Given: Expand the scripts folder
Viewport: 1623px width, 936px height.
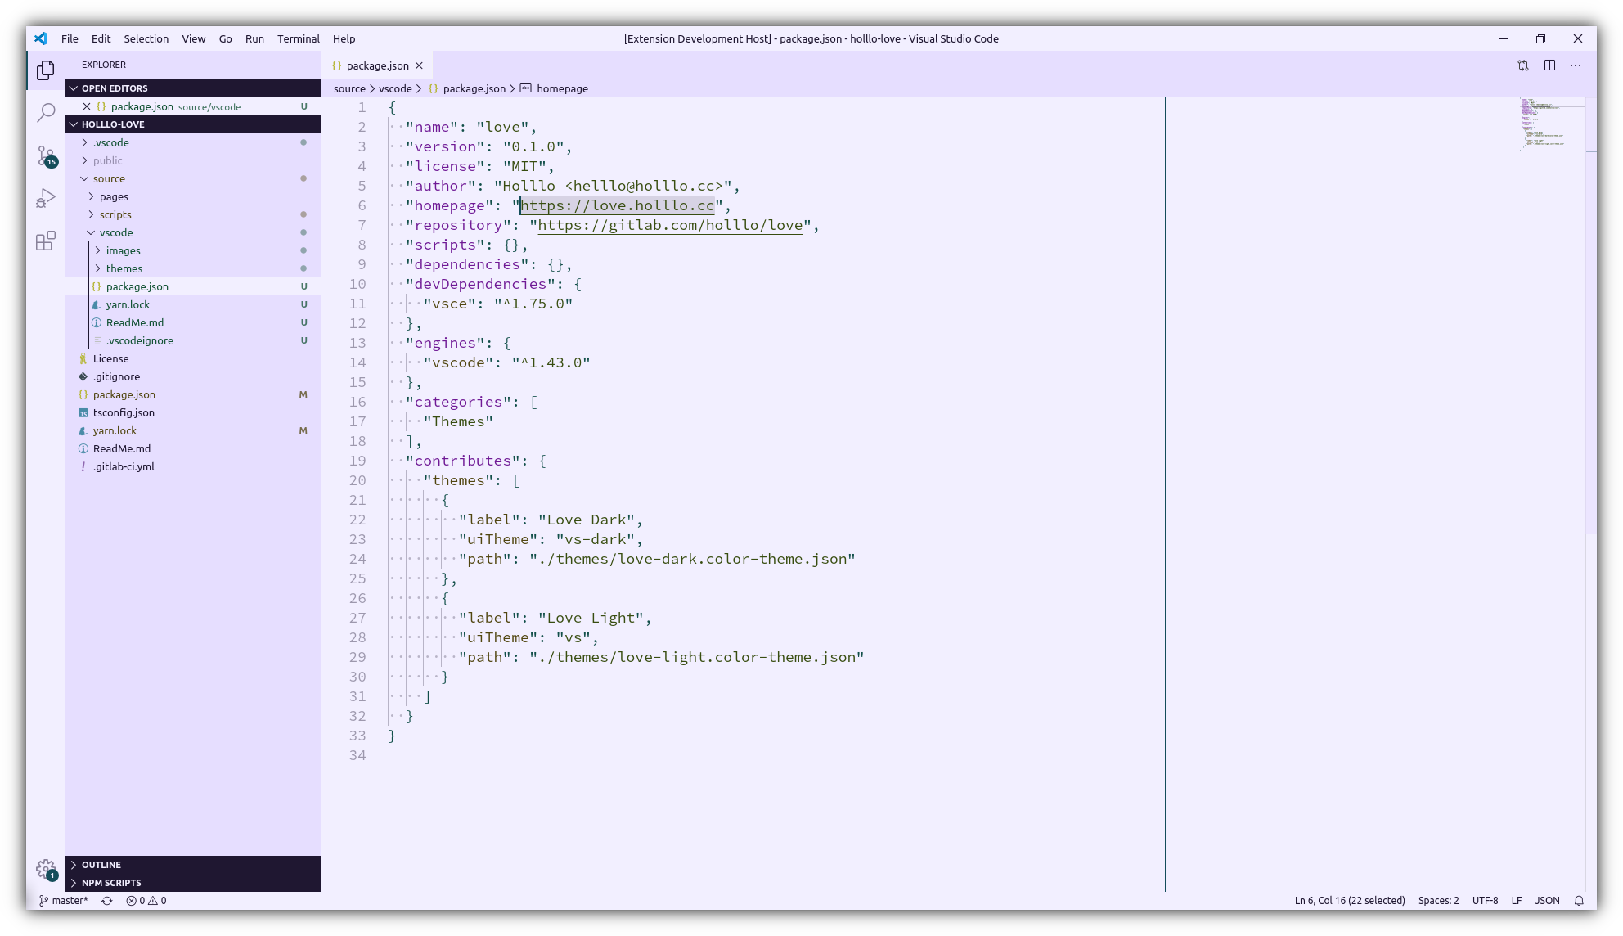Looking at the screenshot, I should coord(193,214).
